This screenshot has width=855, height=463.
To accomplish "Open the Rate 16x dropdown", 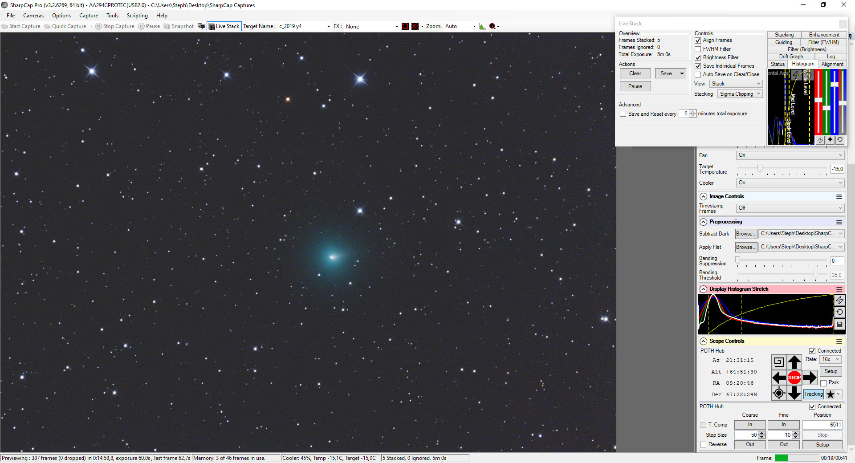I will pyautogui.click(x=830, y=359).
